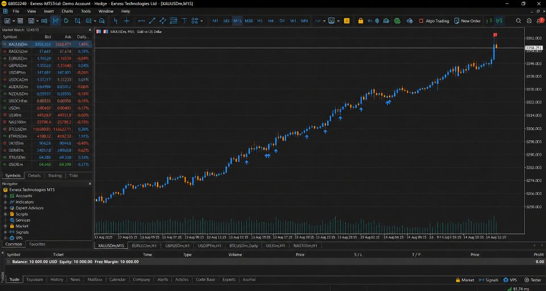This screenshot has width=546, height=291.
Task: Switch chart timeframe to W1
Action: 293,21
